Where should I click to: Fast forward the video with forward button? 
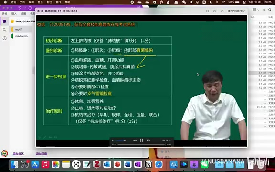[x=148, y=140]
